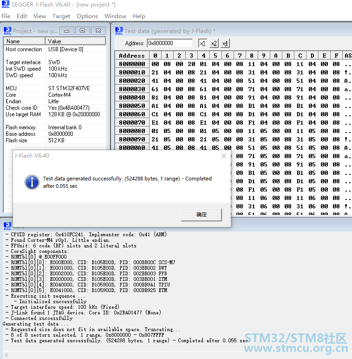
Task: Maximize the Project panel window
Action: [x=82, y=31]
